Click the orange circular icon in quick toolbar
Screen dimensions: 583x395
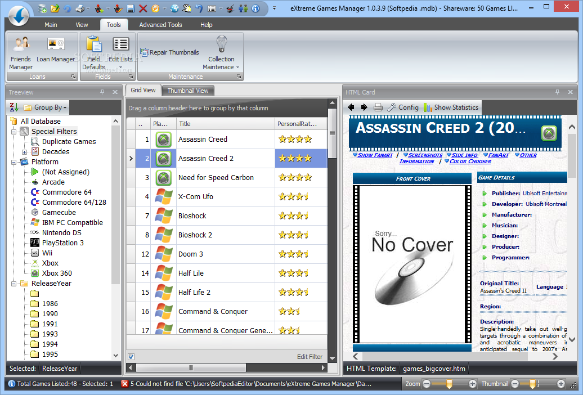(x=155, y=8)
